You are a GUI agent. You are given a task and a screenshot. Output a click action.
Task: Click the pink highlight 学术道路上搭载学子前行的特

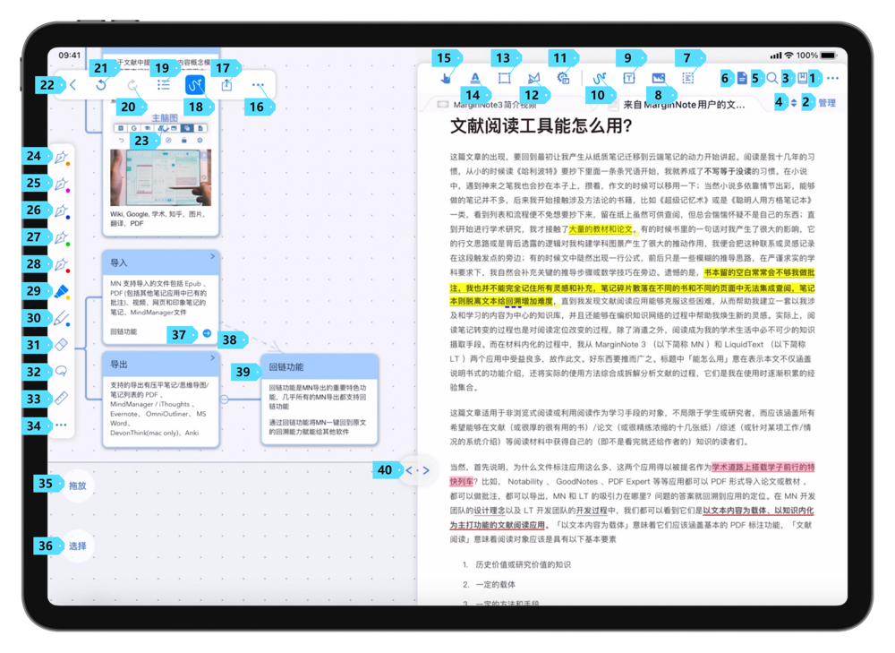tap(763, 468)
